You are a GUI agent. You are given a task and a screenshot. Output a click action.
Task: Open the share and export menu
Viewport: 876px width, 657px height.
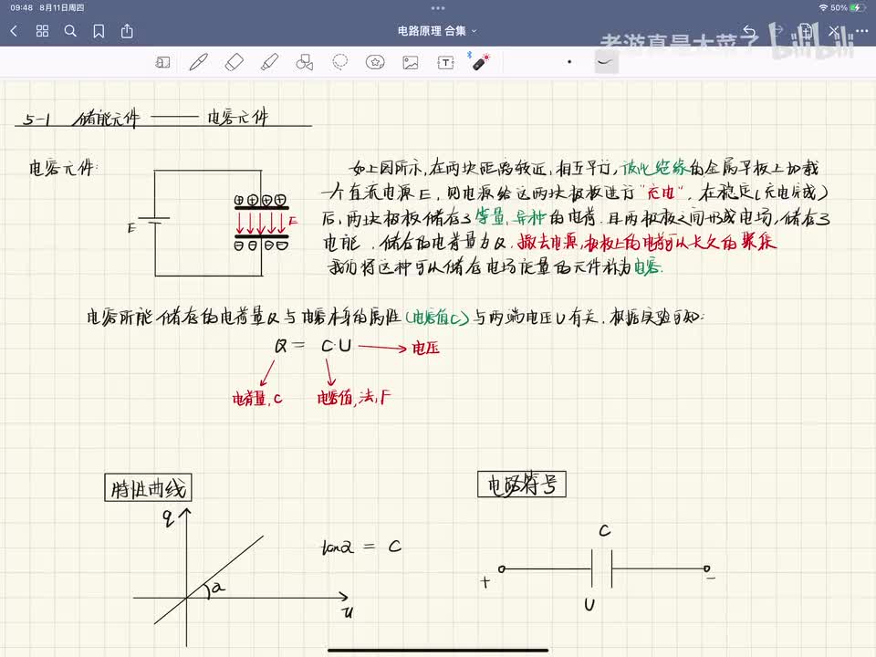tap(128, 31)
